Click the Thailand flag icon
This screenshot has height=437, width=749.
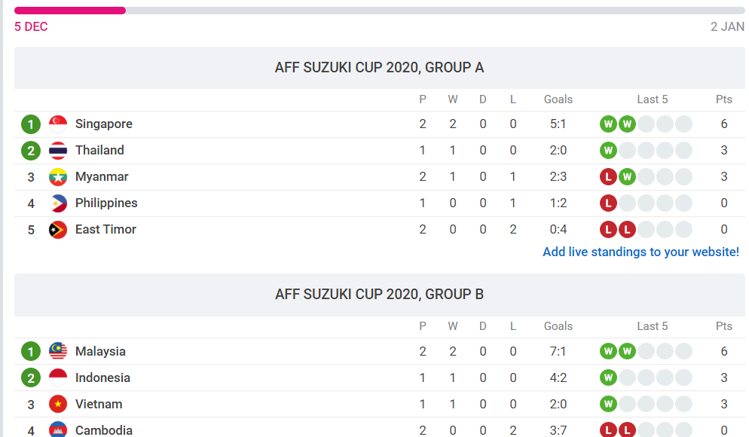58,151
